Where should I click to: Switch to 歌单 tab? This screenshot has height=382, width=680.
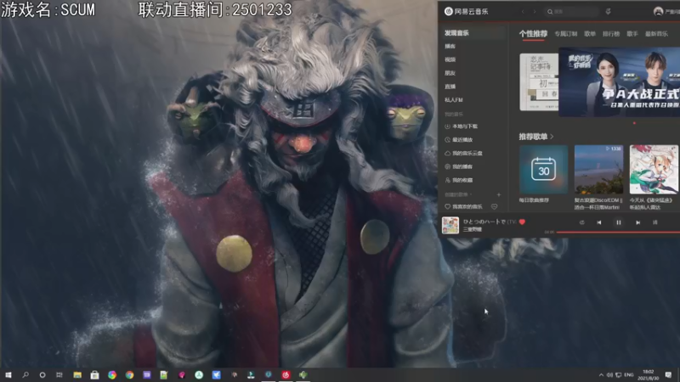click(x=590, y=34)
